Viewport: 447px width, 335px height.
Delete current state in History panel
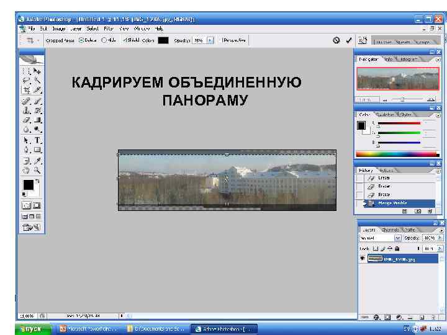pyautogui.click(x=430, y=211)
